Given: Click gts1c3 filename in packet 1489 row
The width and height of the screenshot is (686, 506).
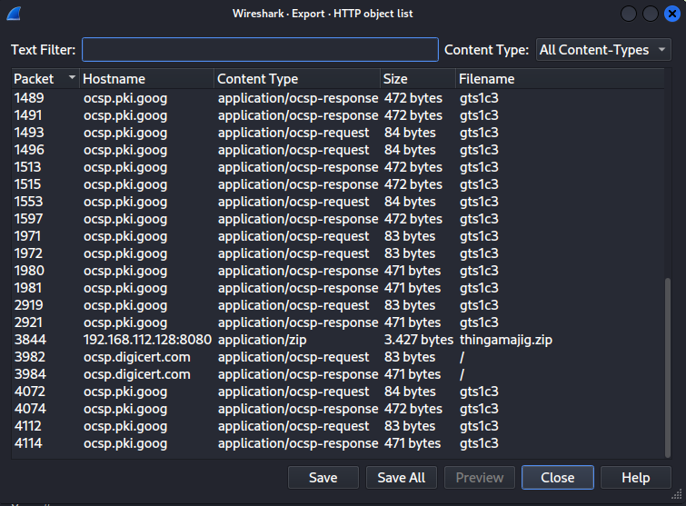Looking at the screenshot, I should point(479,98).
